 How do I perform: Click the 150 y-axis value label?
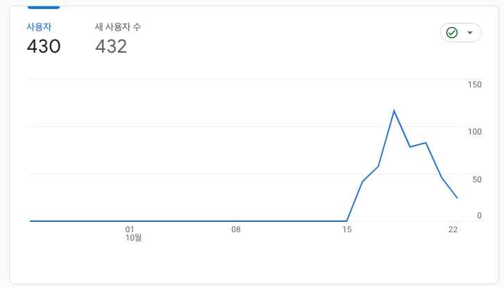click(475, 85)
